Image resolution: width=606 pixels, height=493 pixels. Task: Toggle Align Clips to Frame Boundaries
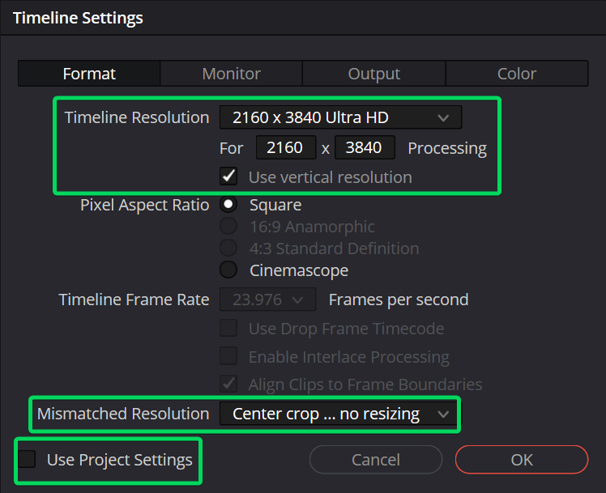(x=229, y=385)
